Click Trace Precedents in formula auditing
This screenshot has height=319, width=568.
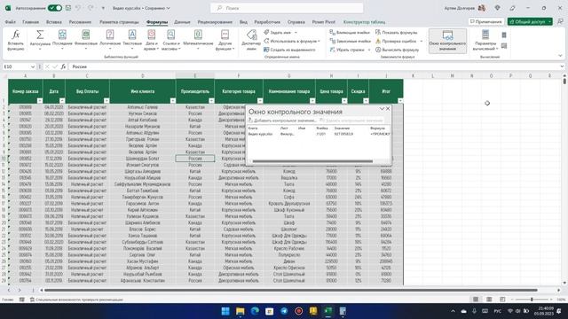tap(350, 33)
